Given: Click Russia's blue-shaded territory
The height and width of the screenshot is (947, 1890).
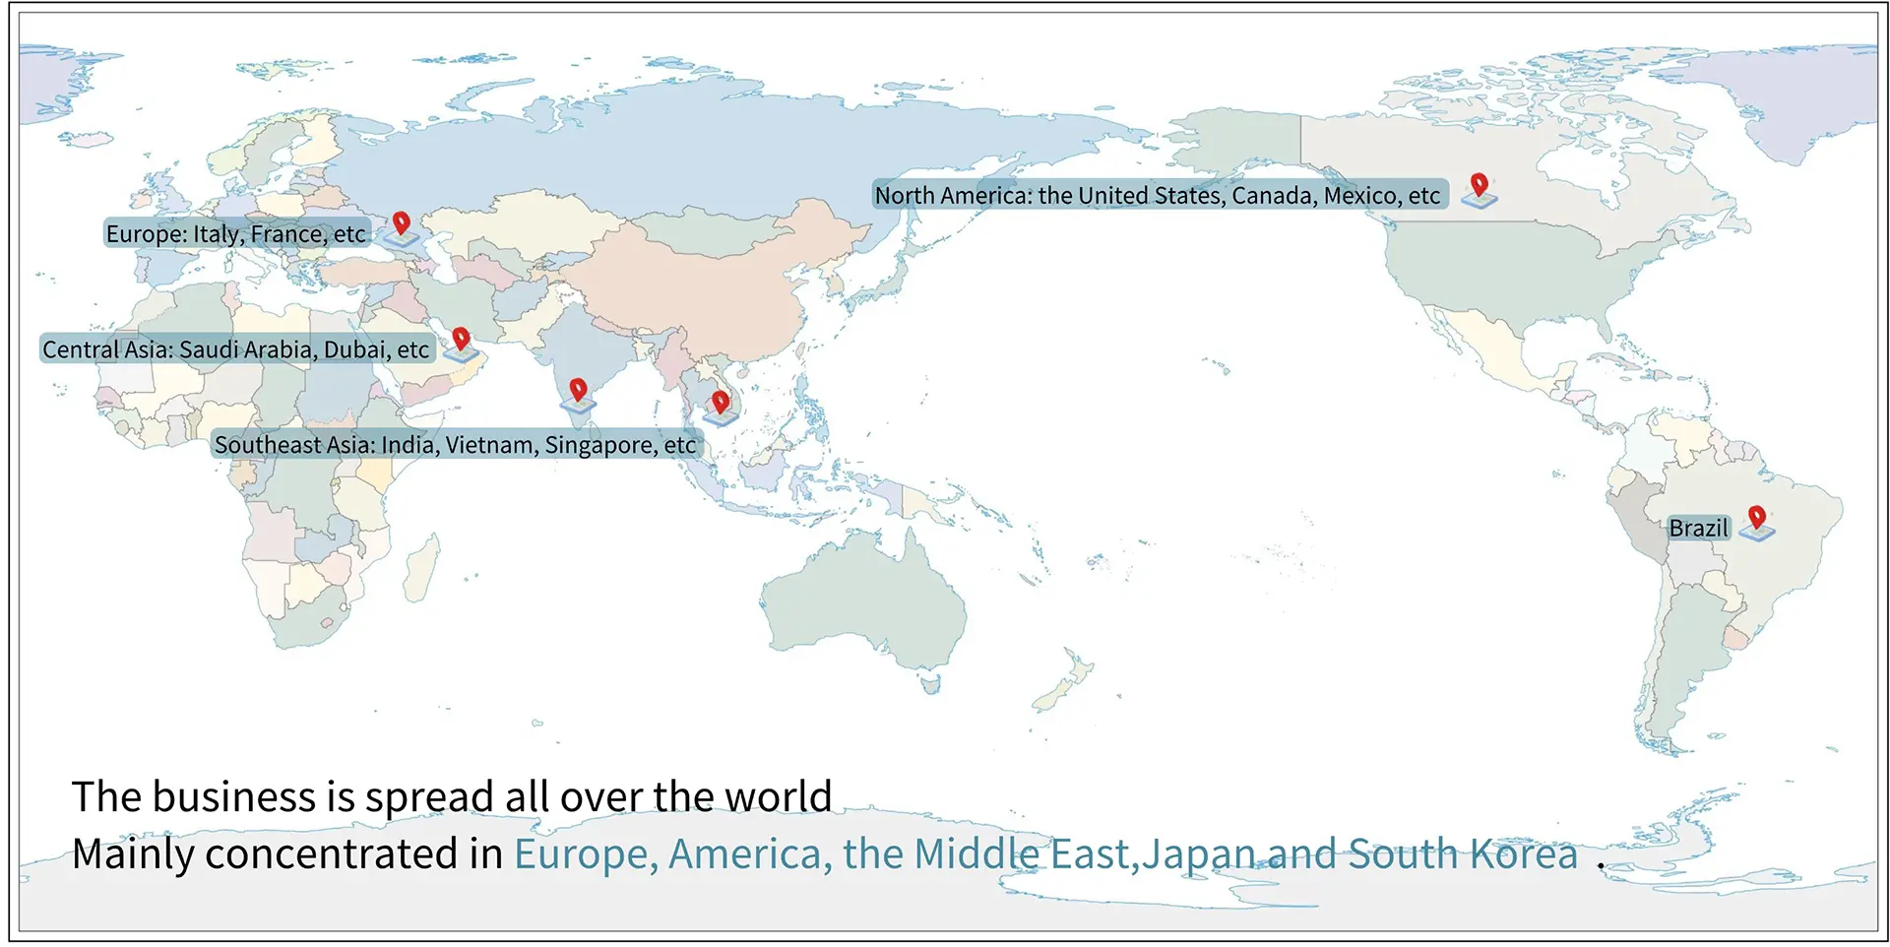Looking at the screenshot, I should tap(689, 148).
